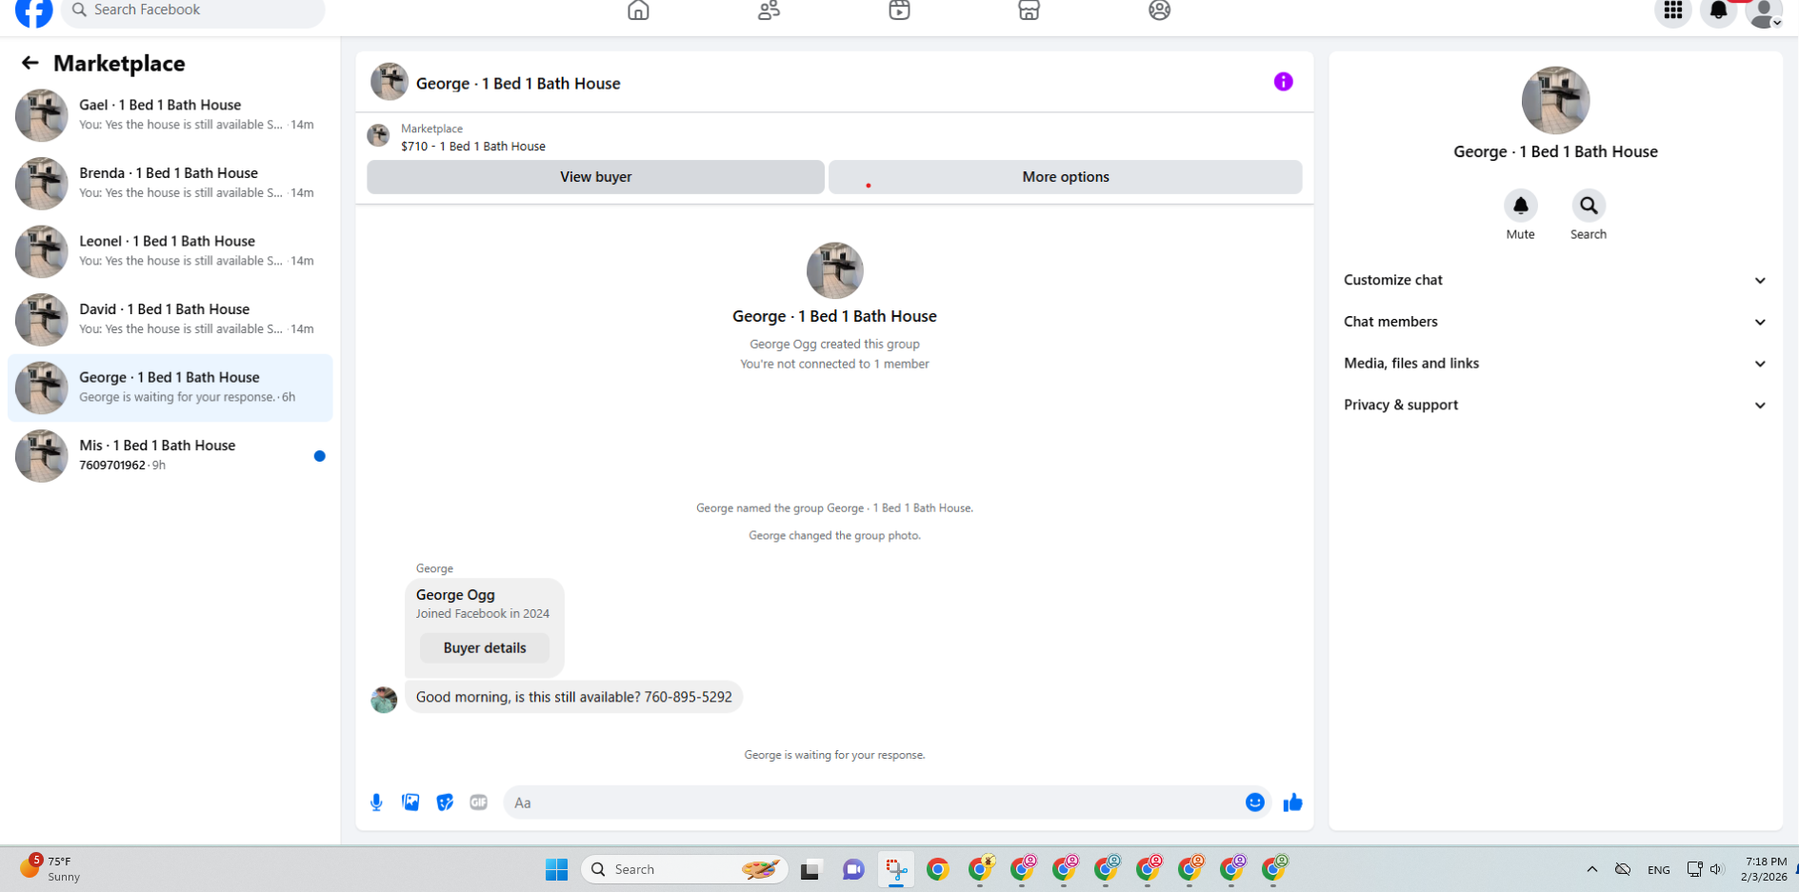Choose a sticker icon in composer
The image size is (1799, 892).
445,803
